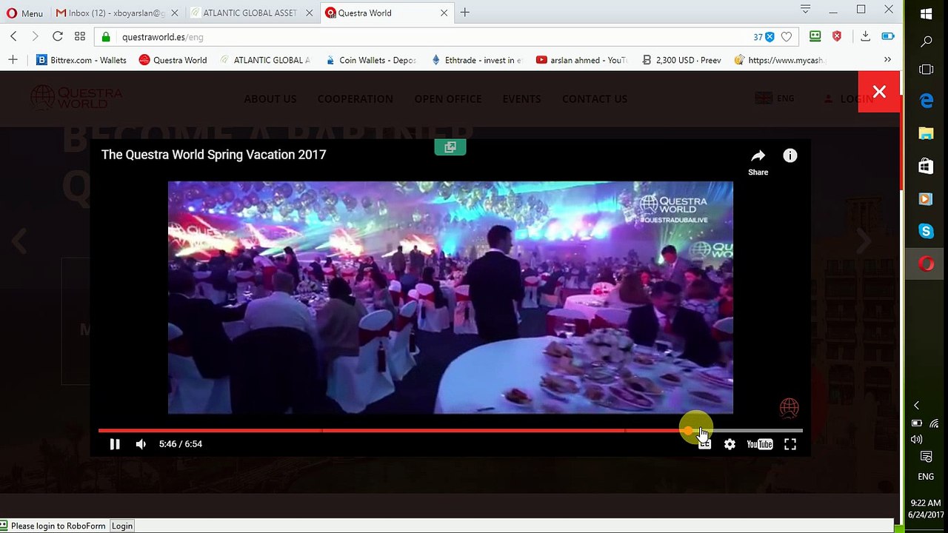The height and width of the screenshot is (533, 948).
Task: Open the Wi-Fi network icon in the tray
Action: coord(934,423)
